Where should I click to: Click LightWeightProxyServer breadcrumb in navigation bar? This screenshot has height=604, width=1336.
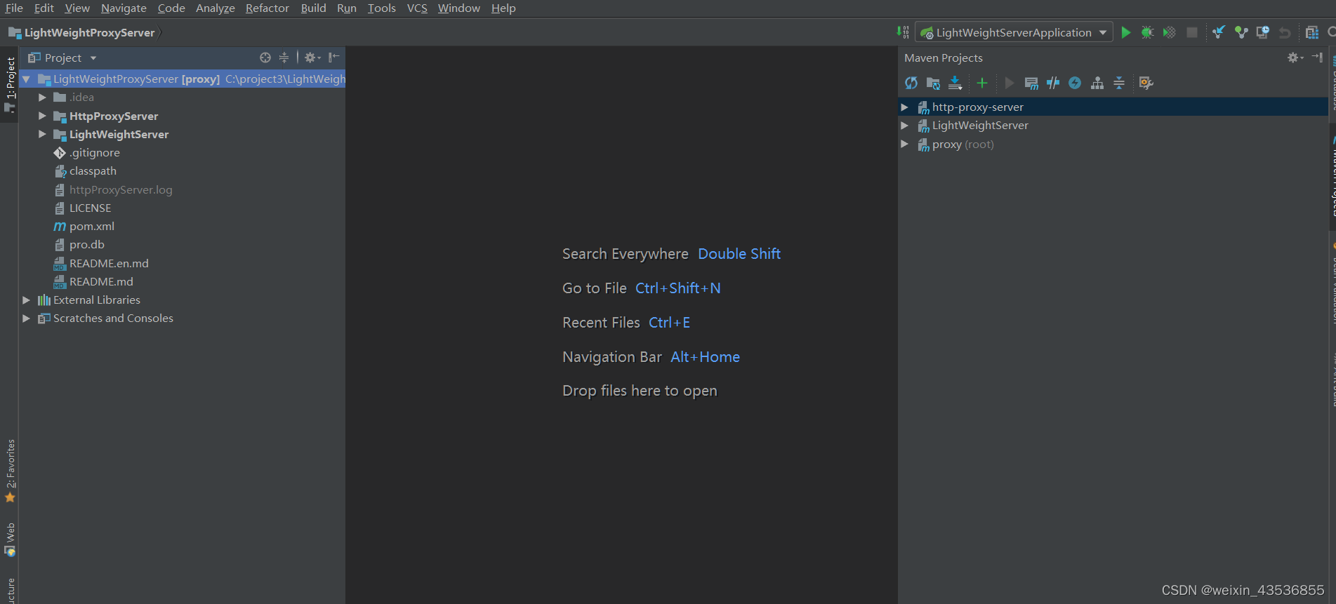coord(82,32)
